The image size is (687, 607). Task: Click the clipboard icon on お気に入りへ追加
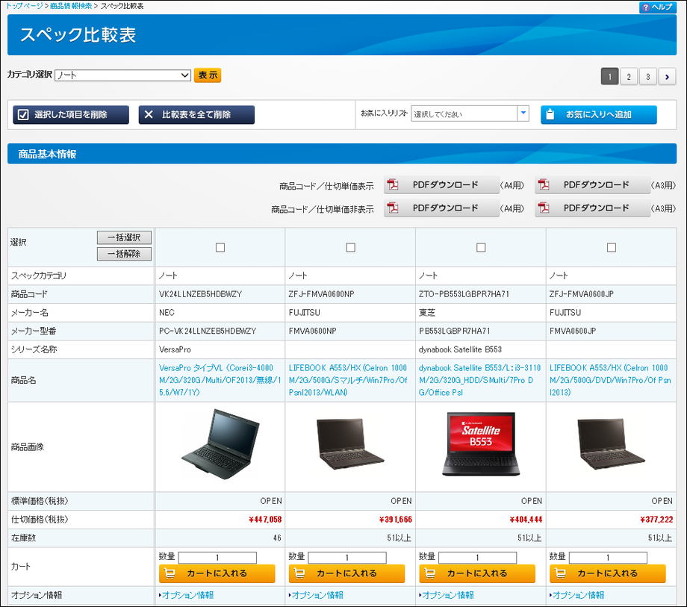[550, 115]
